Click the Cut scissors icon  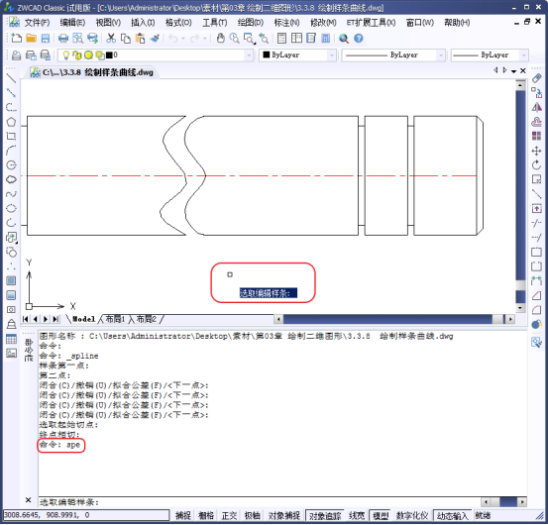111,39
